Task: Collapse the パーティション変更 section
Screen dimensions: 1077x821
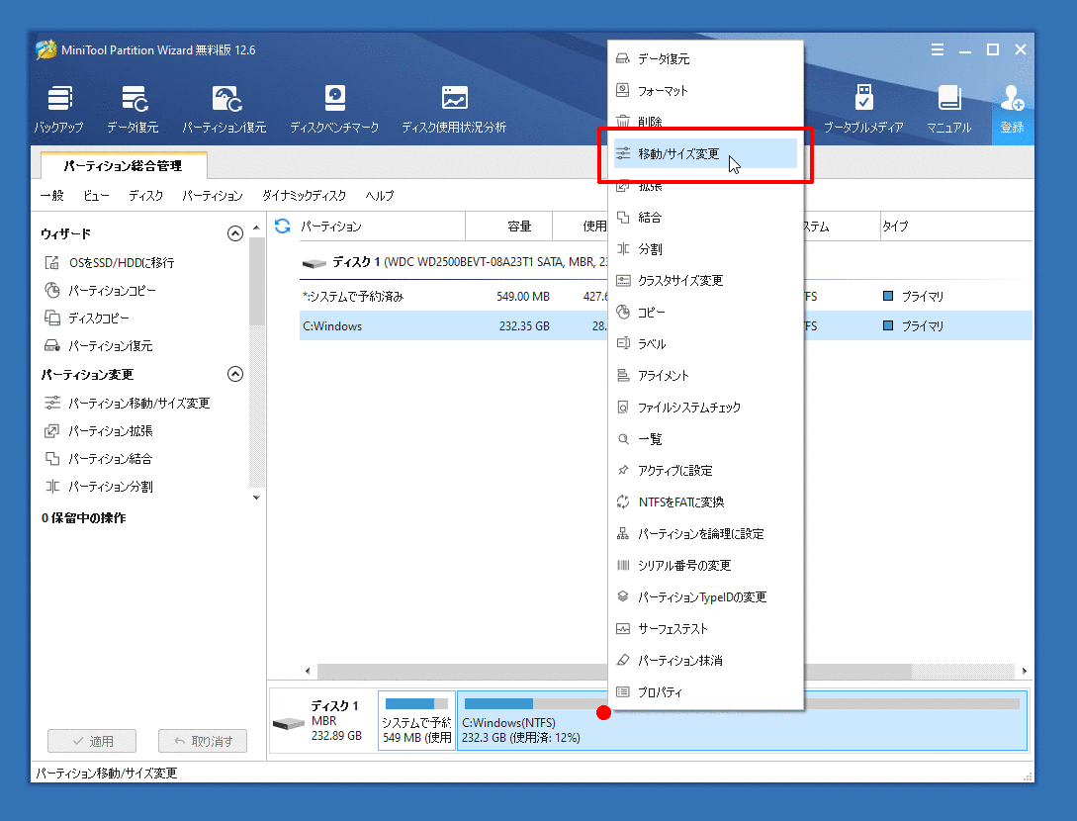Action: pyautogui.click(x=234, y=374)
